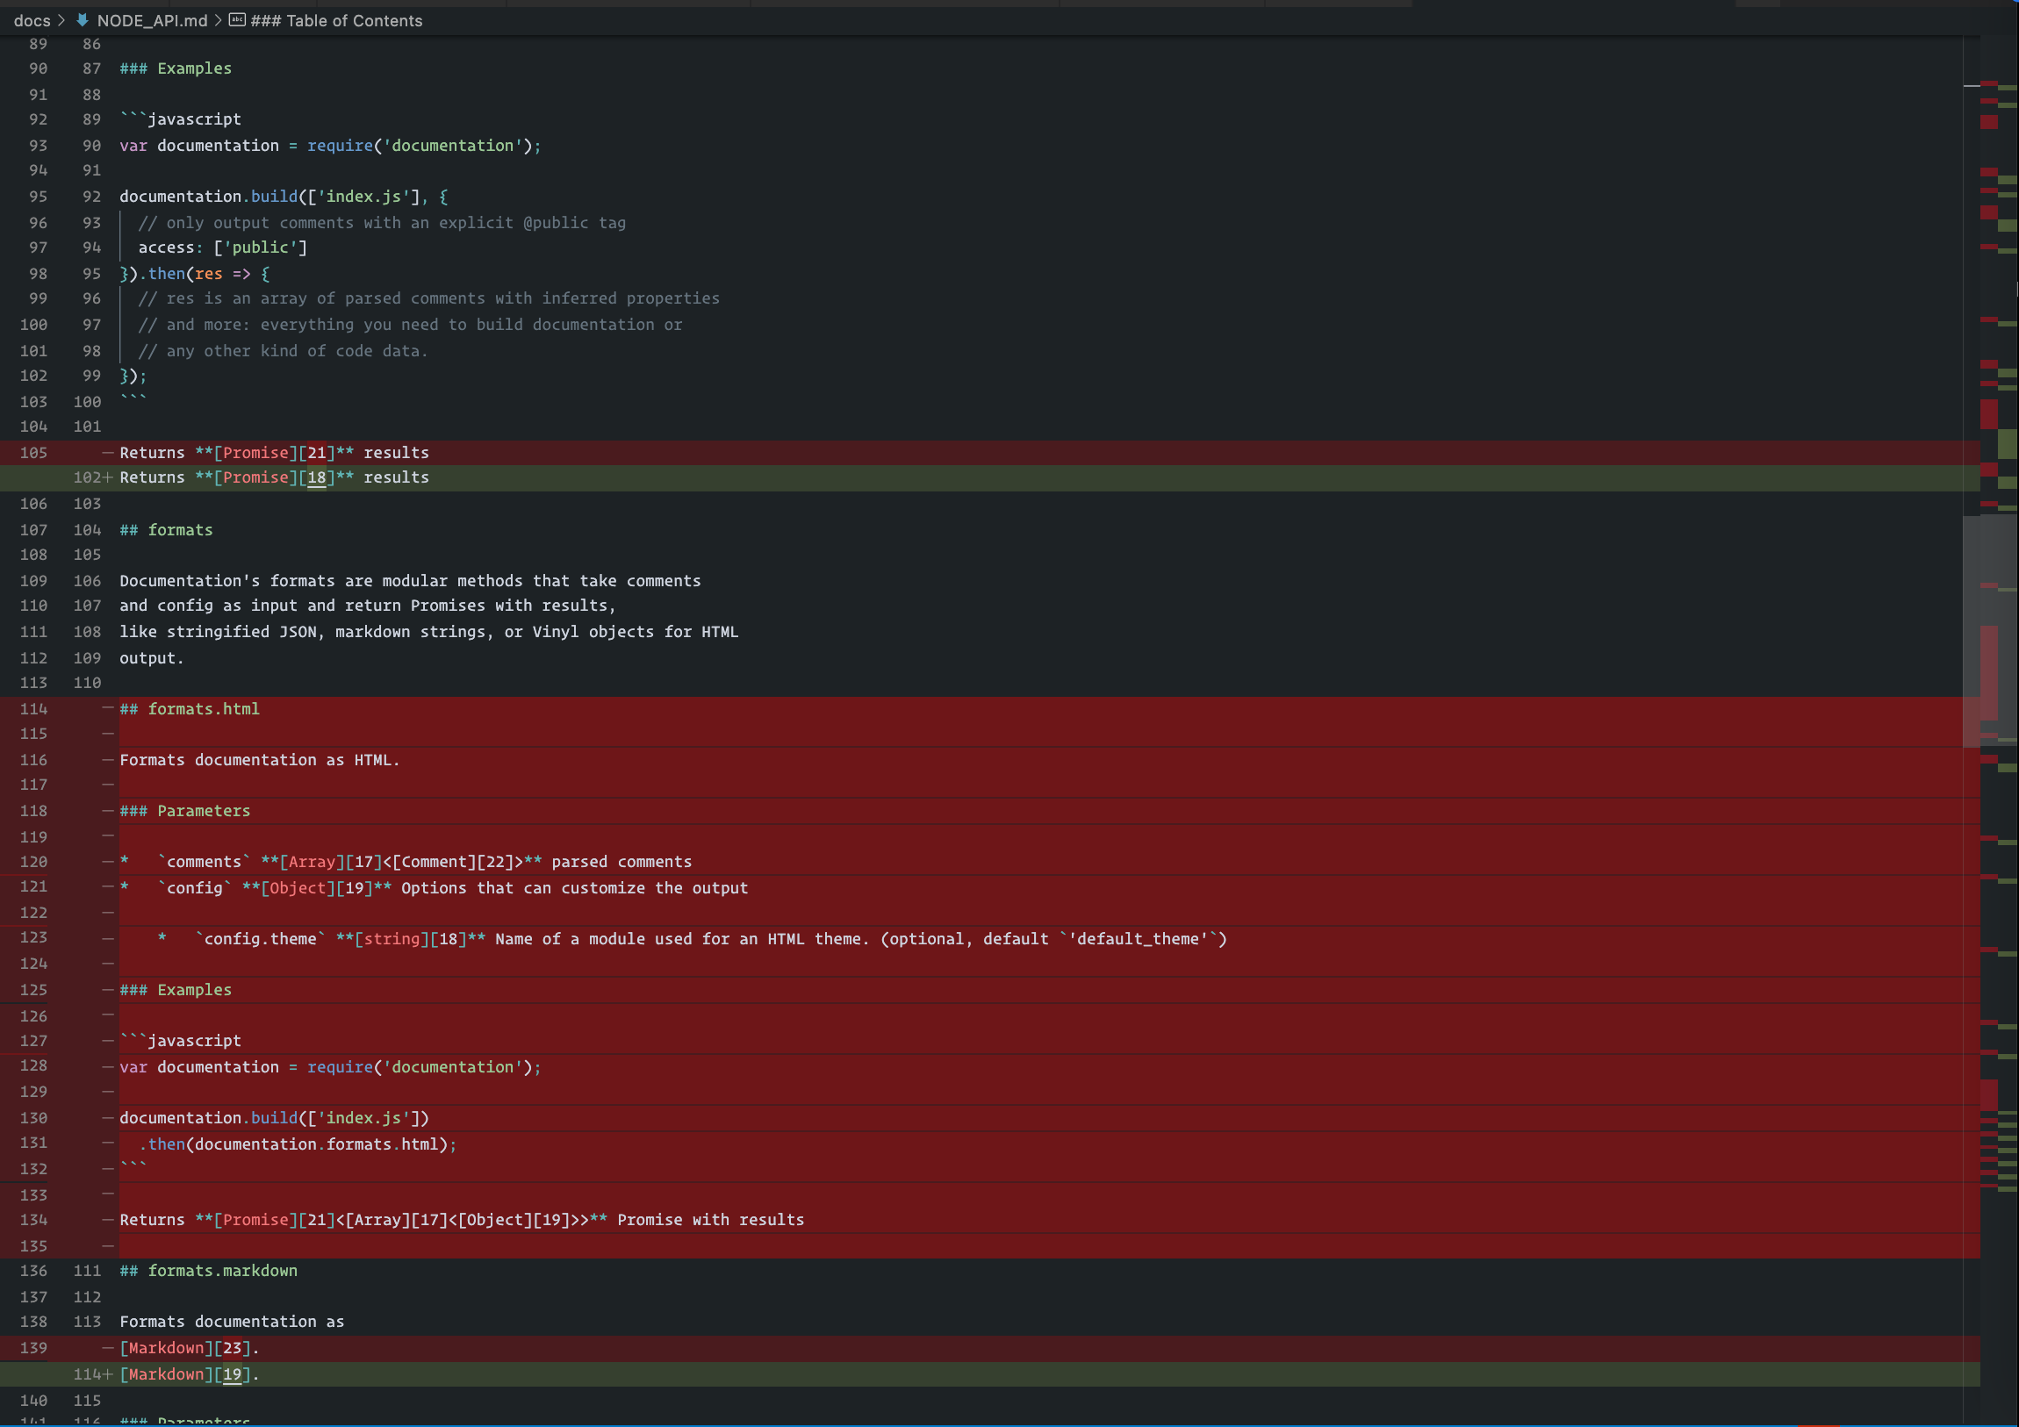Click the closing '});' on line 99
This screenshot has height=1427, width=2019.
coord(133,376)
